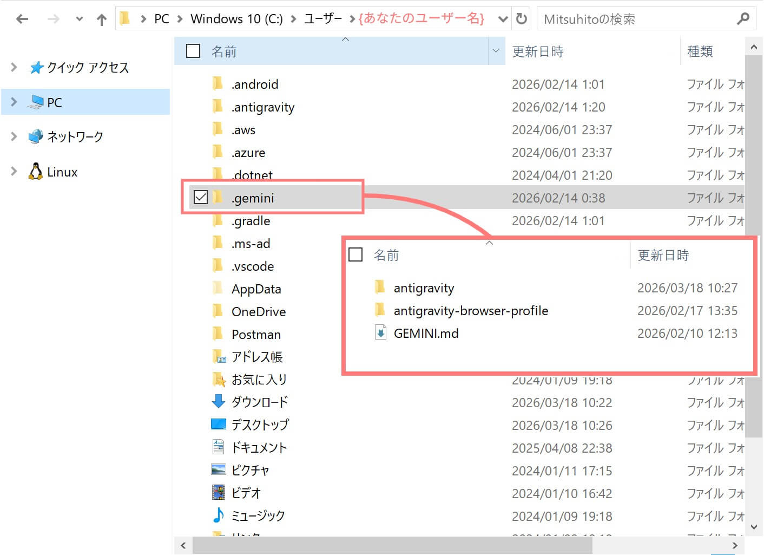Open the ミュージック folder icon
The height and width of the screenshot is (555, 764).
(x=218, y=515)
